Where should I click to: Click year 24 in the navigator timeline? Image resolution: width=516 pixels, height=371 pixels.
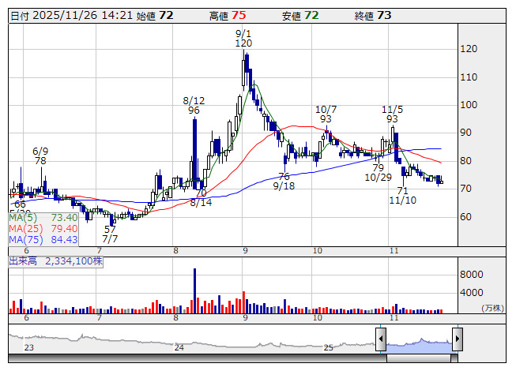click(x=179, y=347)
